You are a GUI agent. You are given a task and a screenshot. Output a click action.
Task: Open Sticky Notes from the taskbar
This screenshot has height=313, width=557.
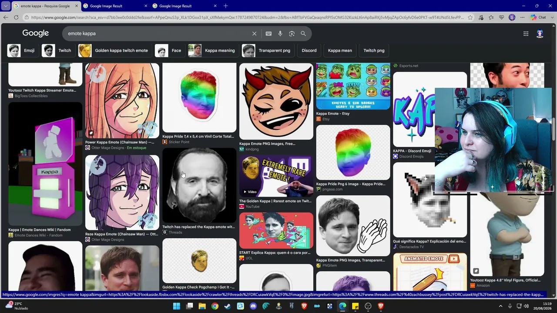tap(355, 306)
